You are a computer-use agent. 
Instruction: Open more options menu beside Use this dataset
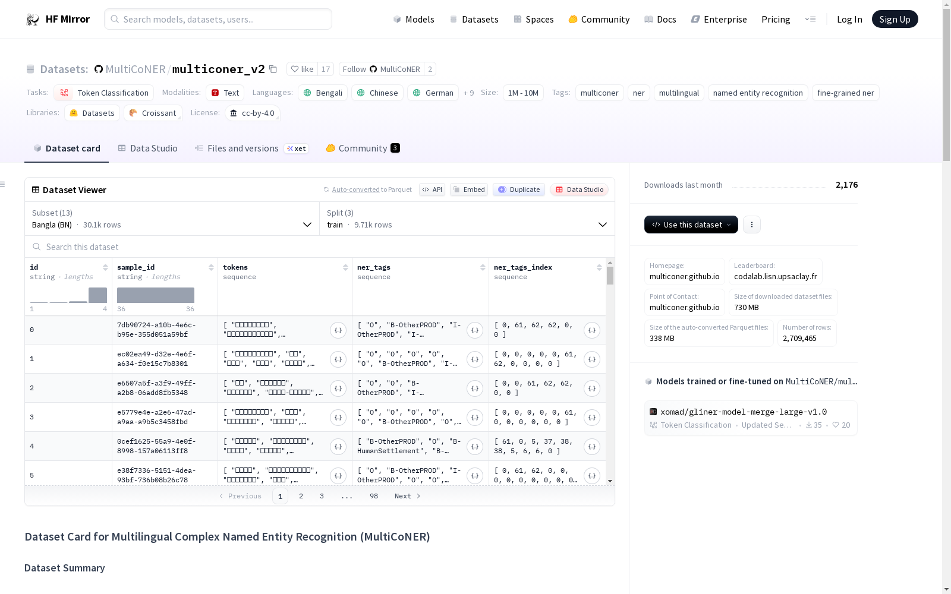(752, 225)
